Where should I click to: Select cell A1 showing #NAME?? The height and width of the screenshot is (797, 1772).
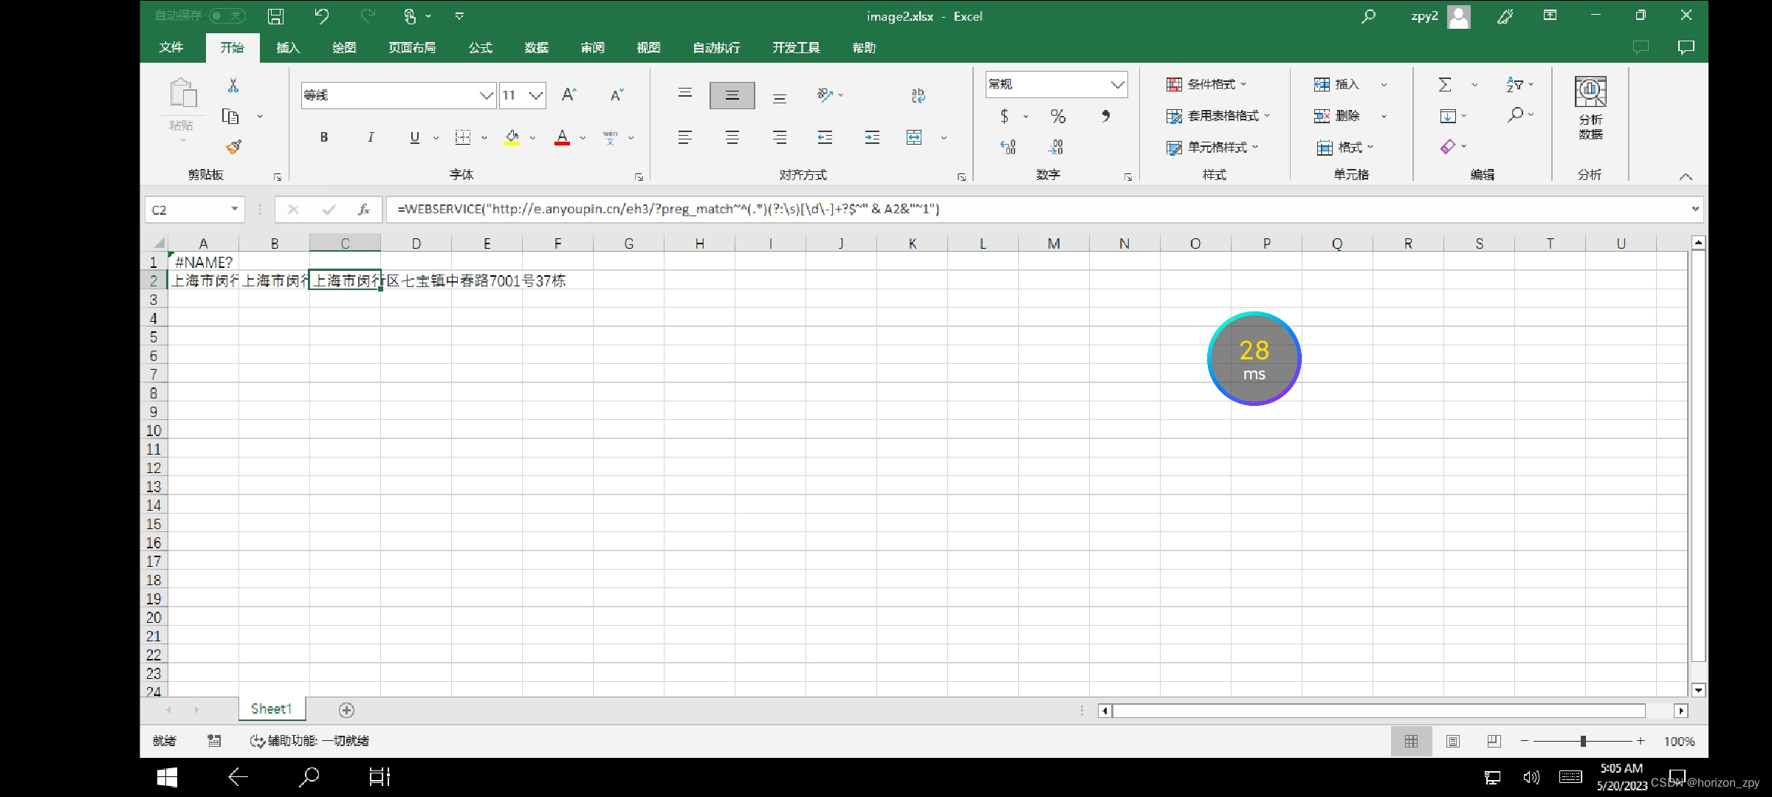pyautogui.click(x=203, y=263)
